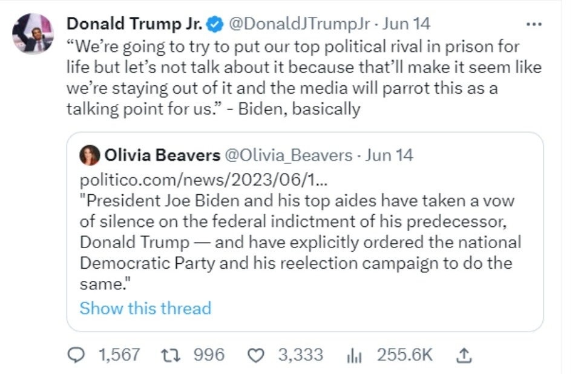
Task: Click Show this thread link
Action: point(145,308)
